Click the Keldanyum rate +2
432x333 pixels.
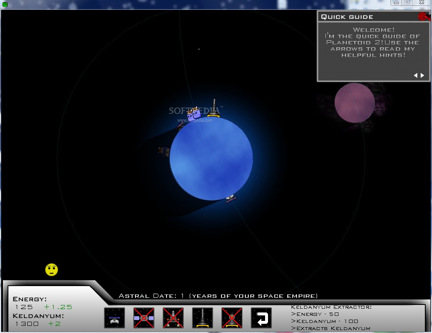(54, 324)
